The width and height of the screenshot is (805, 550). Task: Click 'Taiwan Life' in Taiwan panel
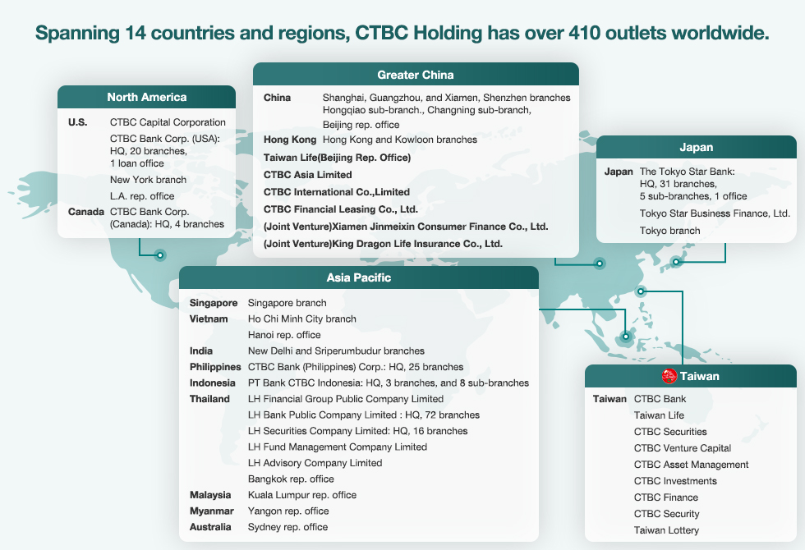659,415
